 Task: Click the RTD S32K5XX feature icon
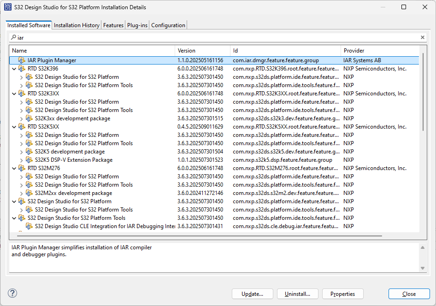click(x=22, y=127)
